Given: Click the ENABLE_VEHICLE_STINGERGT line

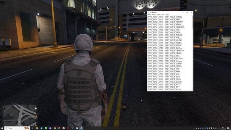Looking at the screenshot, I should point(165,64).
